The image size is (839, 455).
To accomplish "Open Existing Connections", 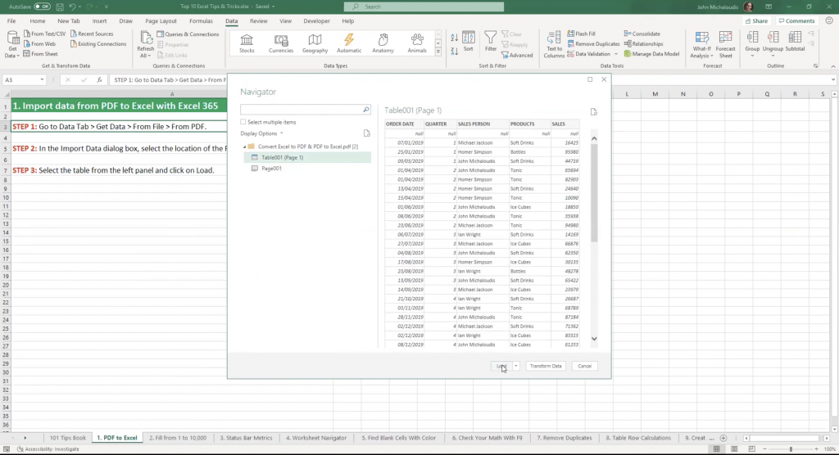I will [x=98, y=44].
